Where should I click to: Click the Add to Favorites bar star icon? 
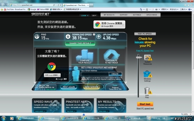[2, 9]
